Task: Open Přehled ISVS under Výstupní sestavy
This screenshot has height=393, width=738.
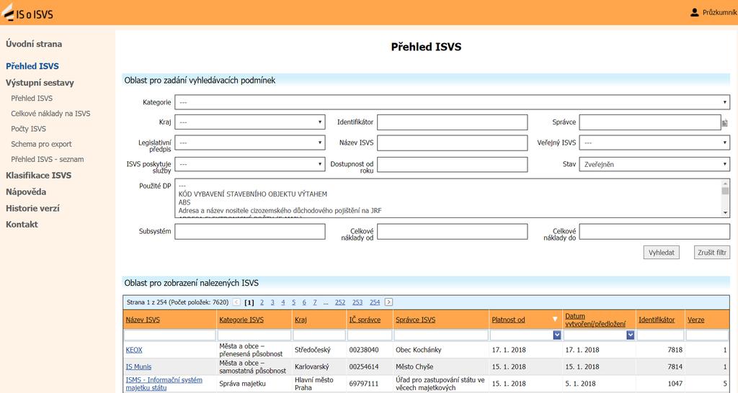Action: pyautogui.click(x=32, y=98)
